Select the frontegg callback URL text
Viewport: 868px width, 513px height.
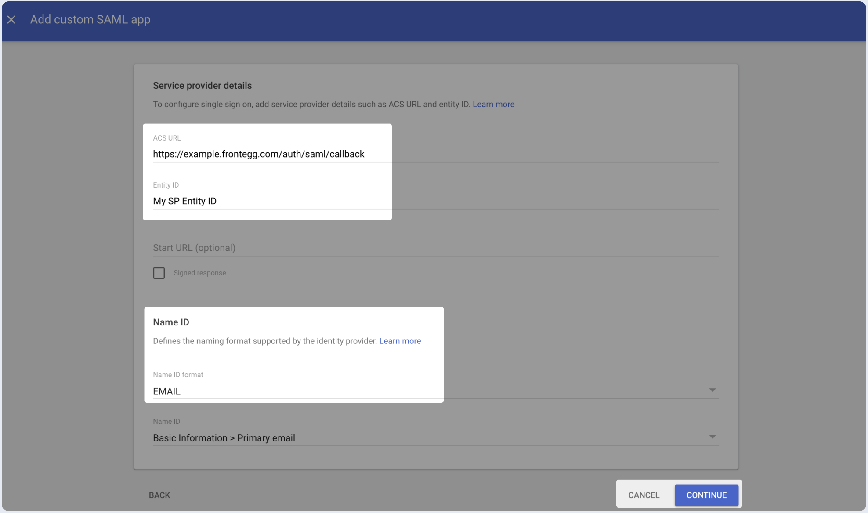pos(258,154)
